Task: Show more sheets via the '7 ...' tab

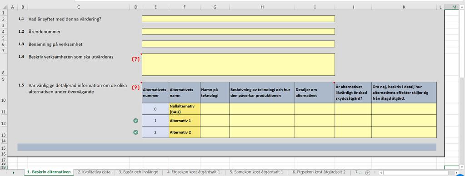Action: [359, 172]
